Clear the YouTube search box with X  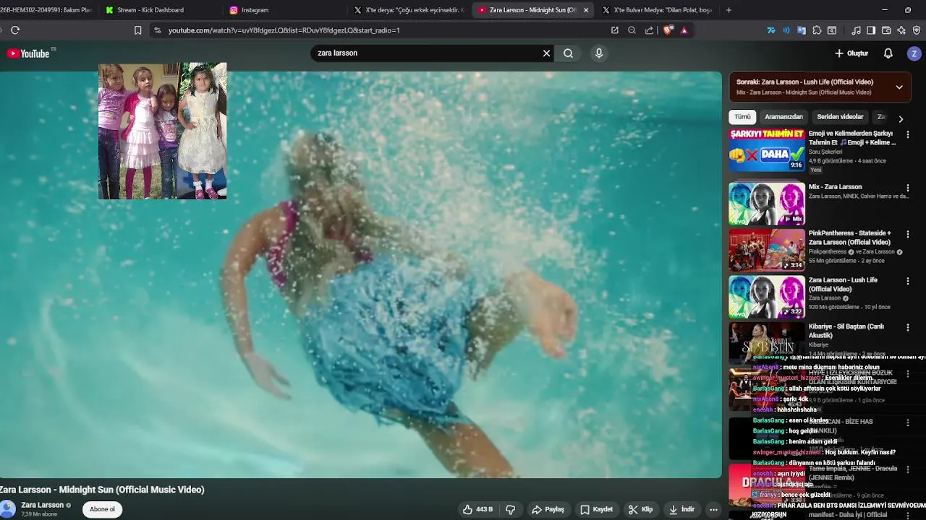pyautogui.click(x=546, y=53)
